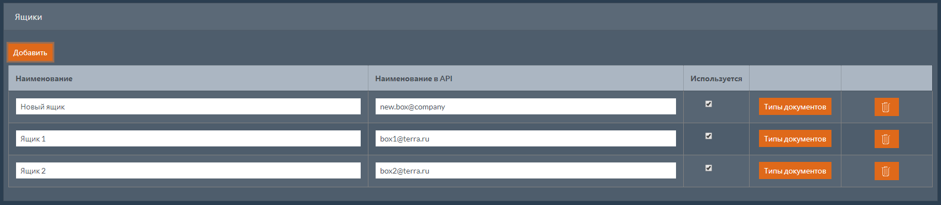
Task: Toggle Используется checkbox for Ящик 1
Action: tap(709, 136)
